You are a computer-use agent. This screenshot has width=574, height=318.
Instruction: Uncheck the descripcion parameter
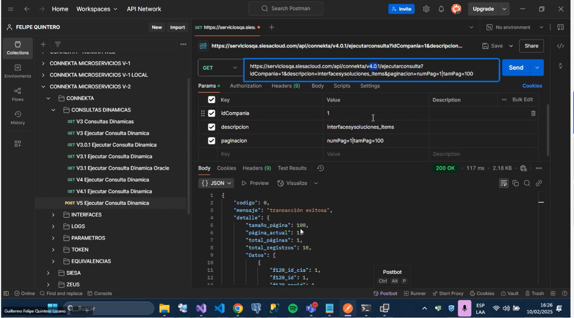click(211, 127)
